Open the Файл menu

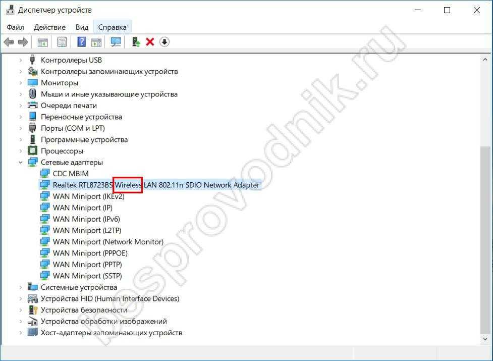coord(16,27)
